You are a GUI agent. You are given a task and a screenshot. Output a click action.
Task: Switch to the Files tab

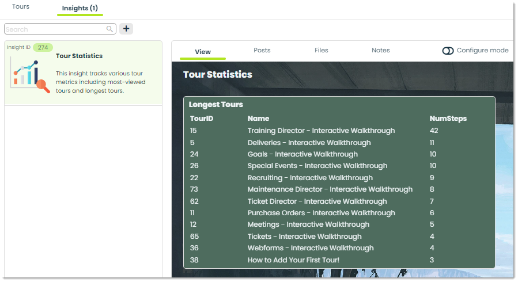[321, 50]
